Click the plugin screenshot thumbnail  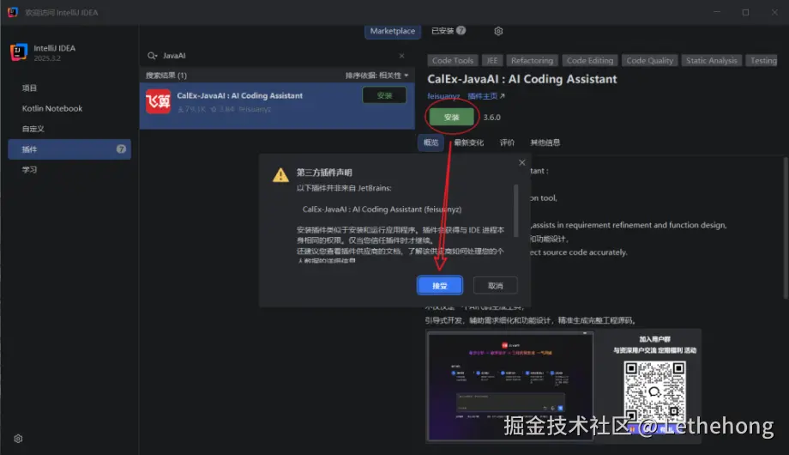(509, 386)
